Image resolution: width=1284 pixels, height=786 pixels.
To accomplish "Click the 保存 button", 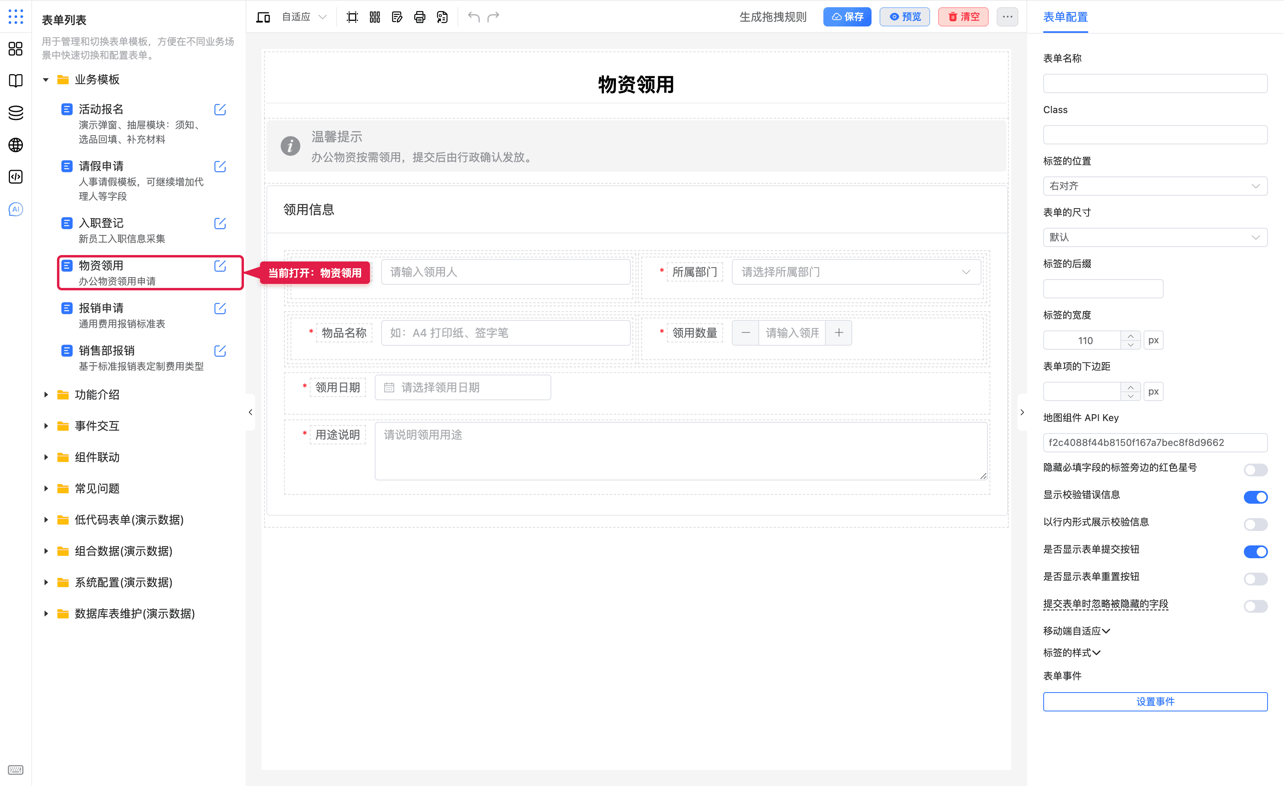I will 847,17.
